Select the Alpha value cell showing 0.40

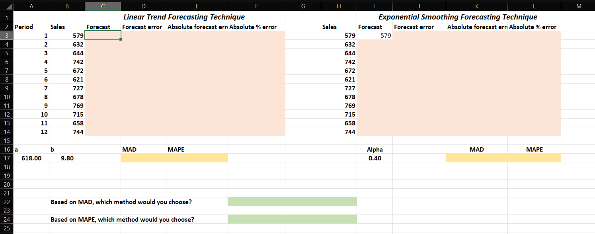point(374,158)
